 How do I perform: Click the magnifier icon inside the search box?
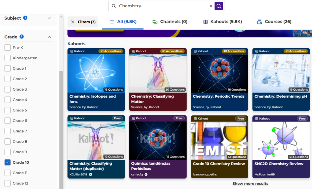click(x=114, y=6)
